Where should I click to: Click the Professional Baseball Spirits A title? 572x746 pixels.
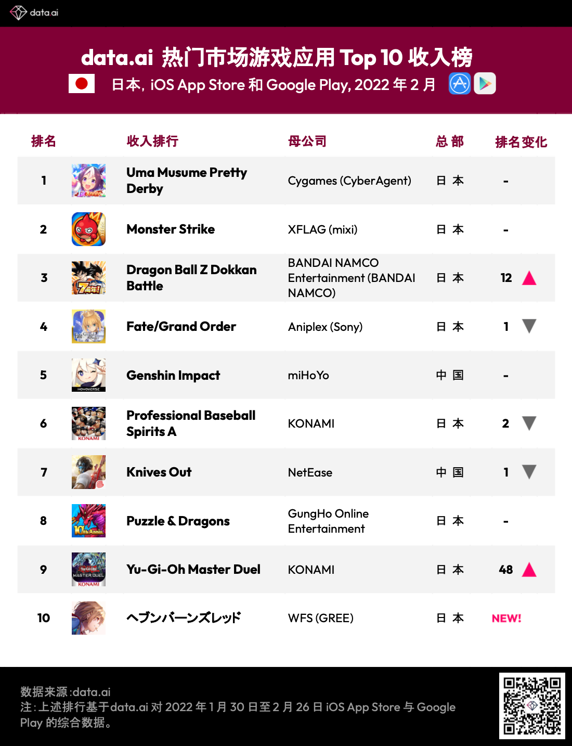[x=191, y=423]
